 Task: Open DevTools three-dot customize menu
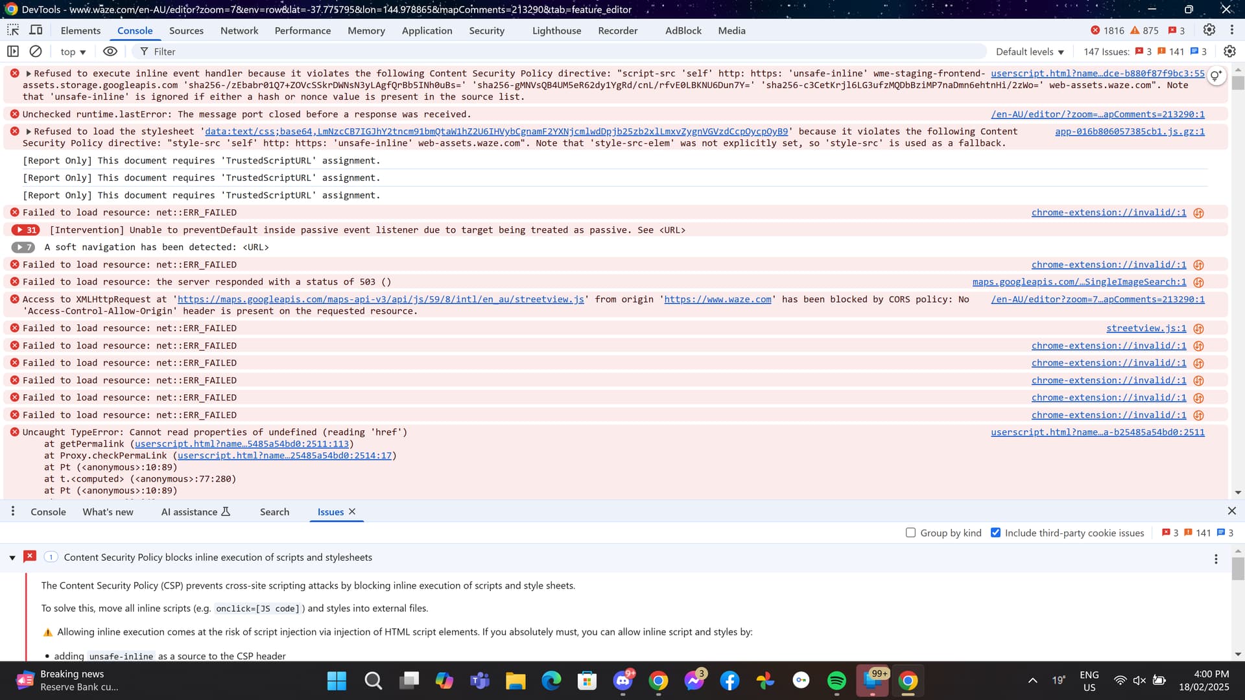click(x=1231, y=30)
